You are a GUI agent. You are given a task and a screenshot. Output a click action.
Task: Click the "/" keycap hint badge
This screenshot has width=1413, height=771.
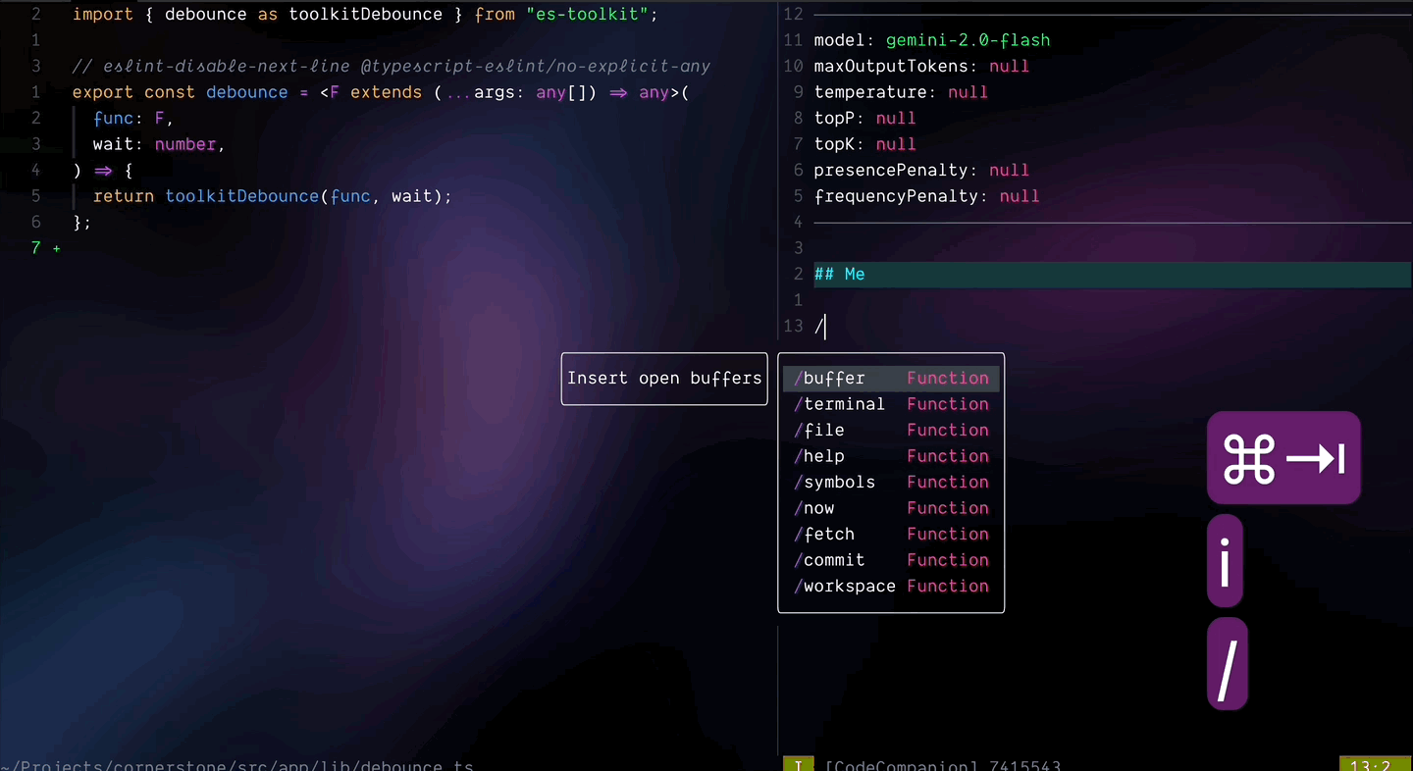click(1227, 663)
